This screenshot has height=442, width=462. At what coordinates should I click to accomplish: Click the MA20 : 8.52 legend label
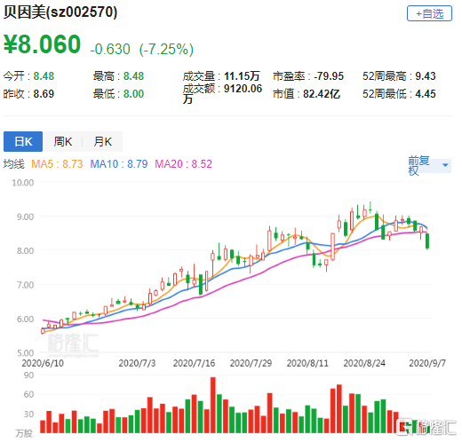184,163
